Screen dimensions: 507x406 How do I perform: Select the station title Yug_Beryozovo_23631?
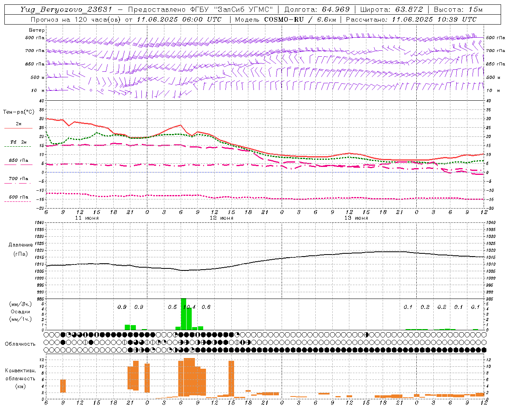pos(66,10)
